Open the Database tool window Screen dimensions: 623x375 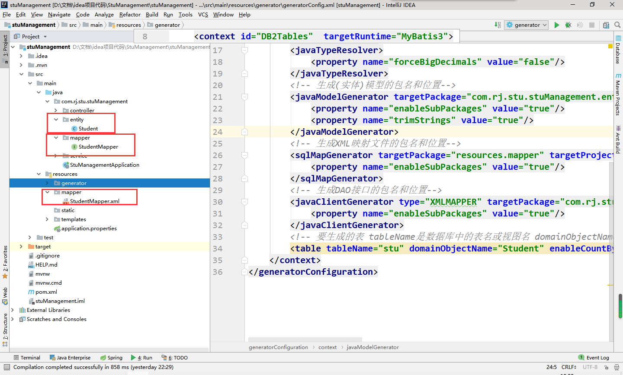click(618, 52)
